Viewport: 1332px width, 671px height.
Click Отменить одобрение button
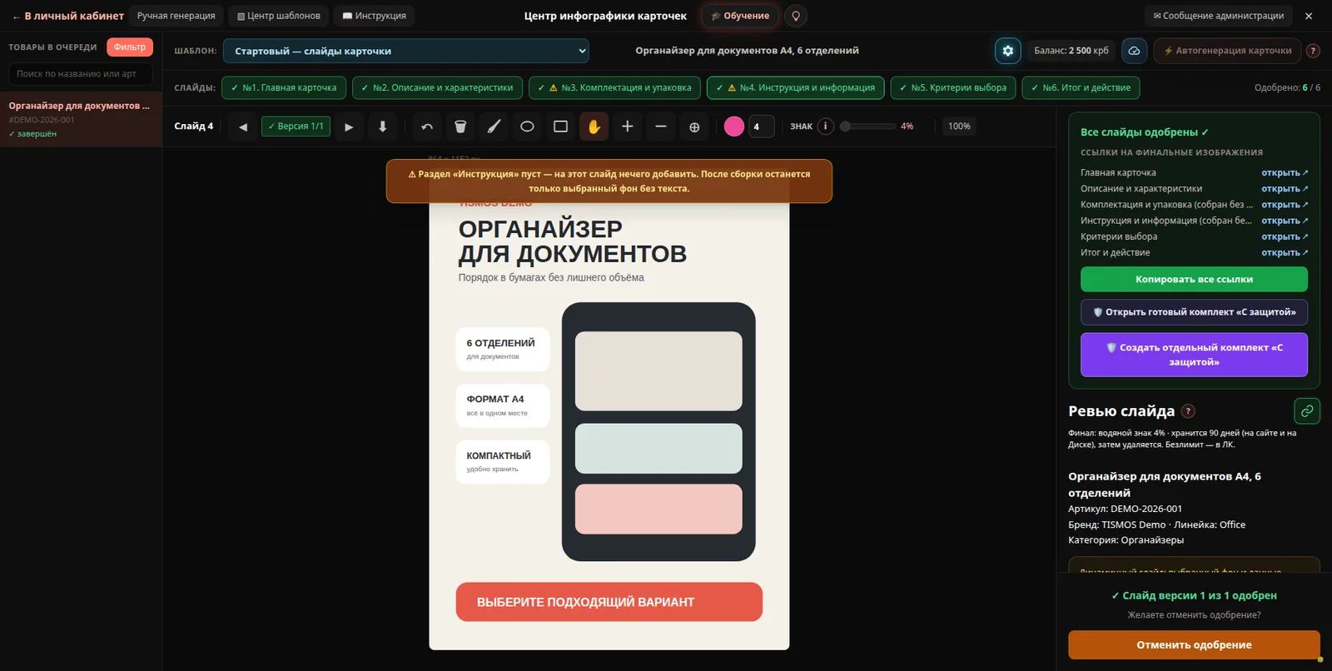tap(1194, 645)
